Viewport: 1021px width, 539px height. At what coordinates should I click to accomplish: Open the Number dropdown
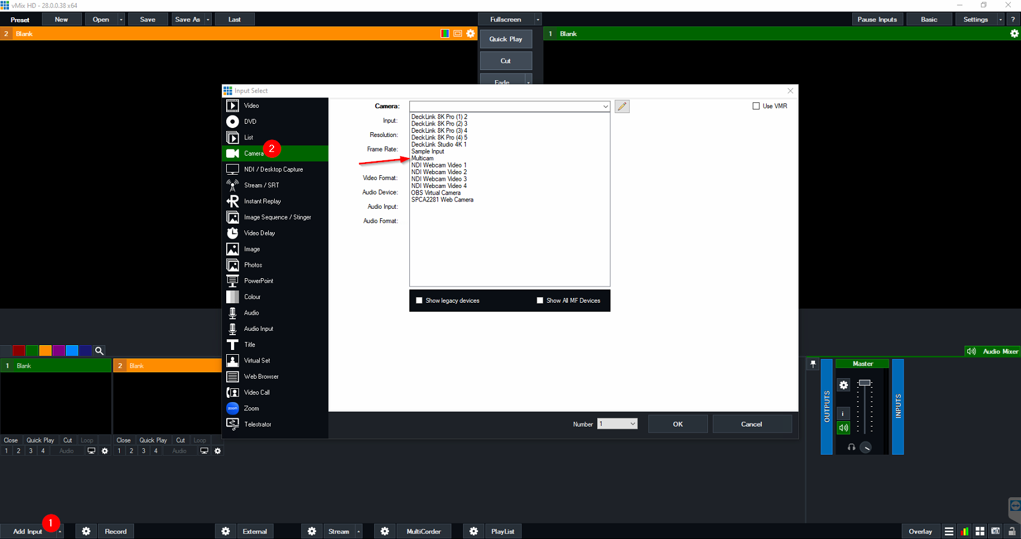pyautogui.click(x=617, y=424)
